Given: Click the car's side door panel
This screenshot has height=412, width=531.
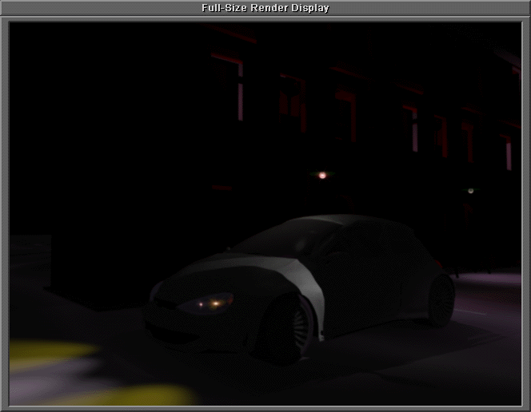Looking at the screenshot, I should click(360, 279).
